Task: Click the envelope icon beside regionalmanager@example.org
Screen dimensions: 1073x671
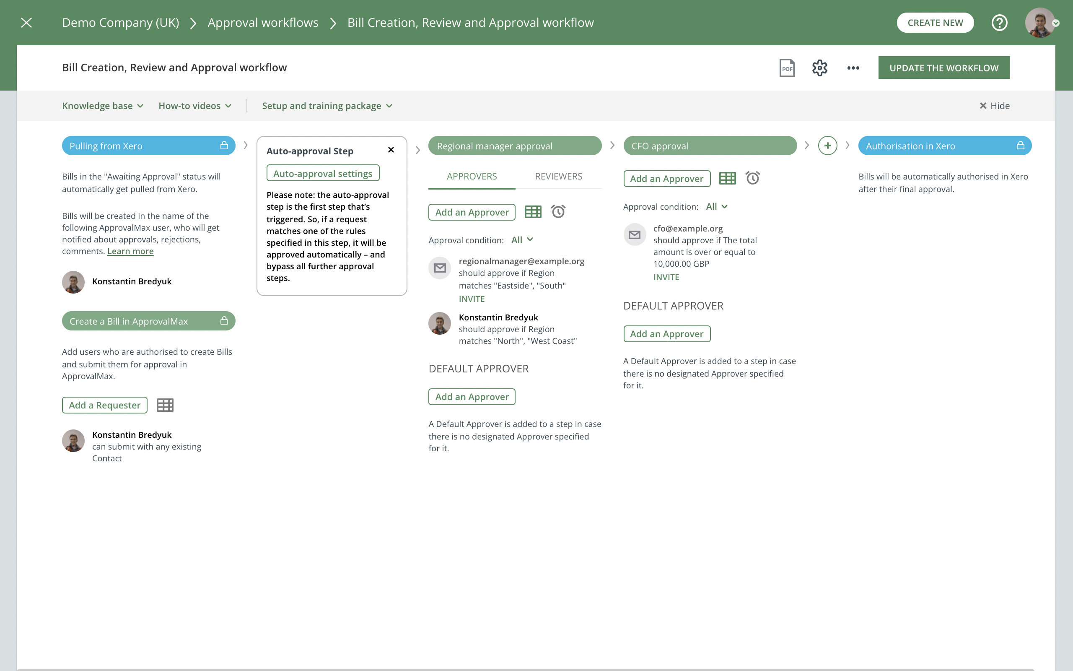Action: coord(439,268)
